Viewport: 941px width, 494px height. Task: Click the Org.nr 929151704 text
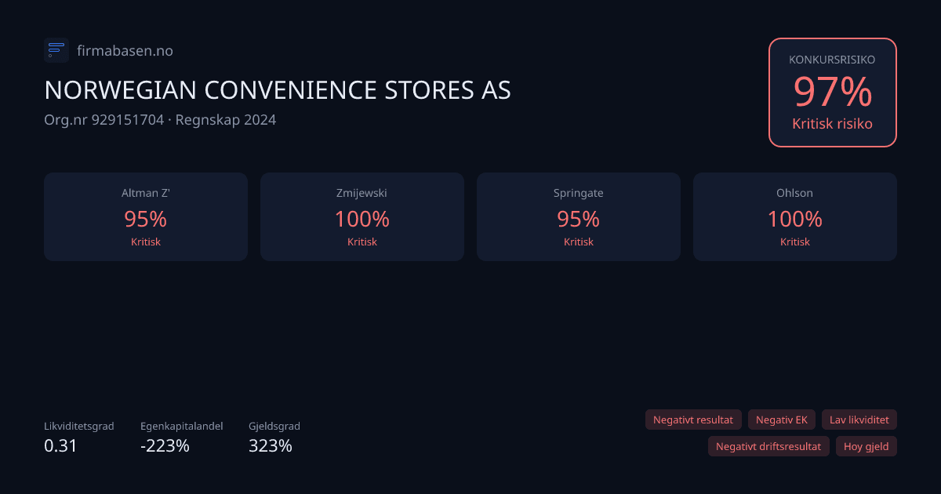[104, 120]
